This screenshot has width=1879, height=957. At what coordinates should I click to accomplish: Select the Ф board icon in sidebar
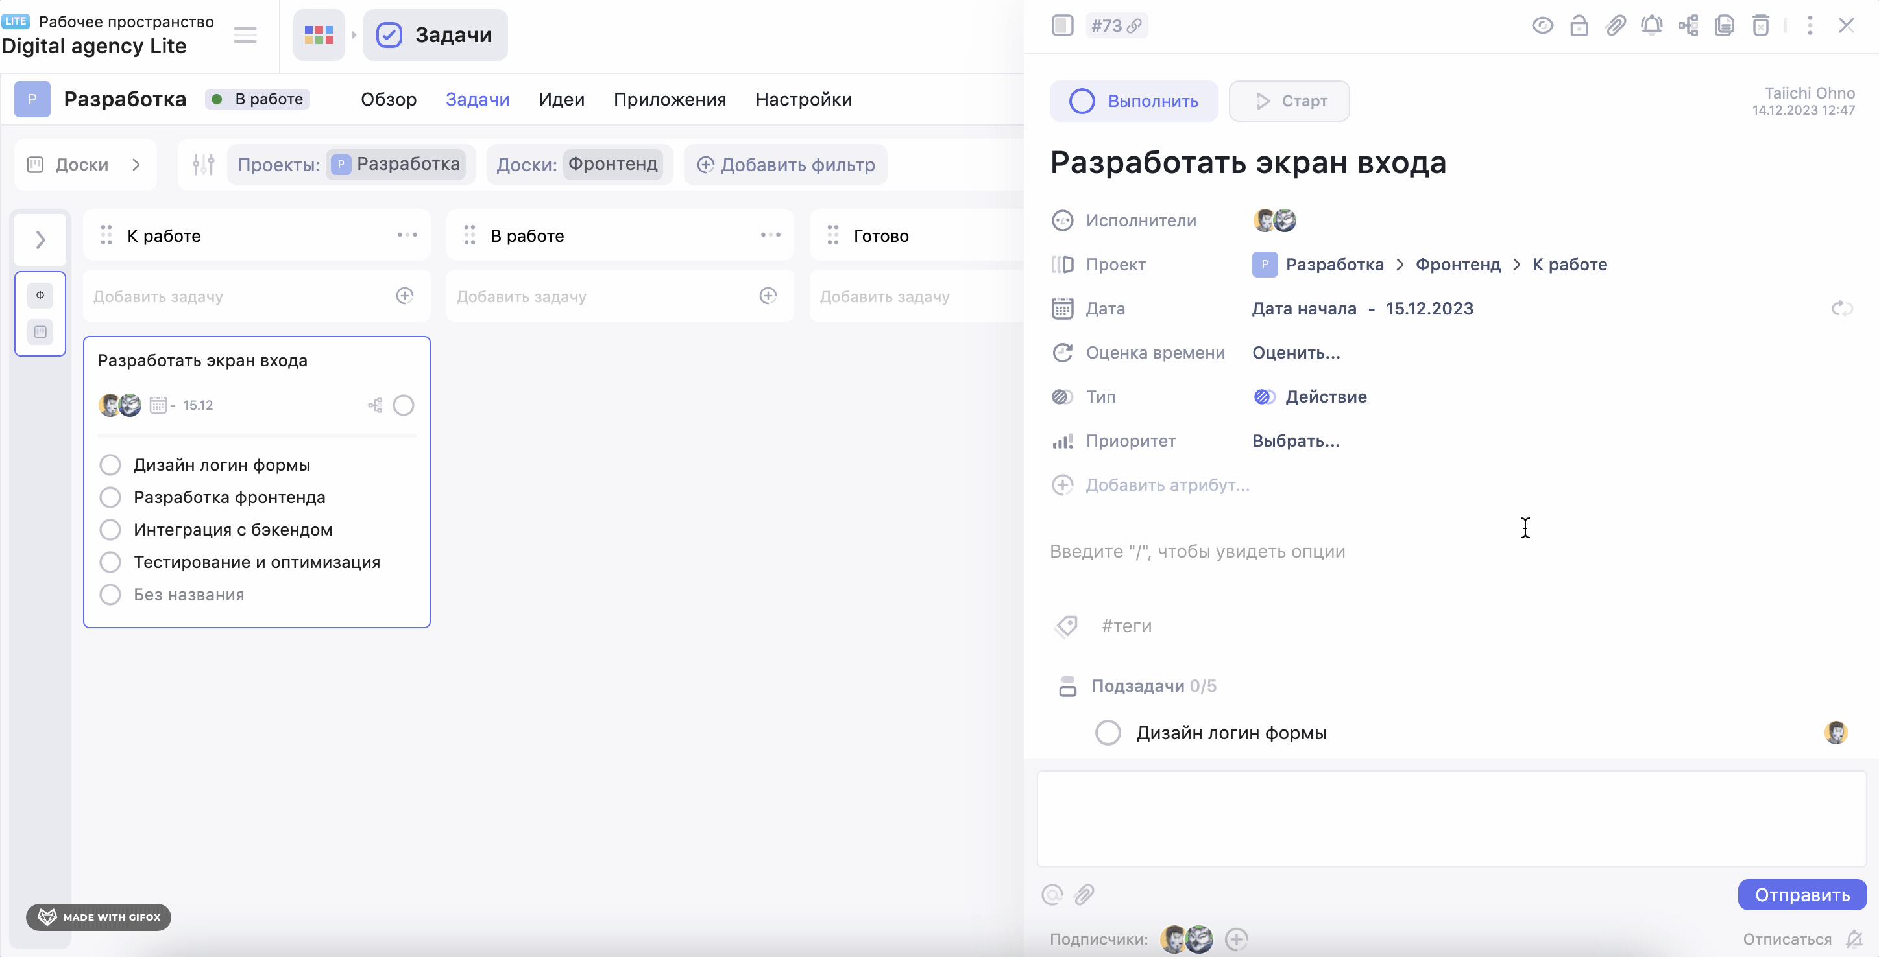point(40,295)
